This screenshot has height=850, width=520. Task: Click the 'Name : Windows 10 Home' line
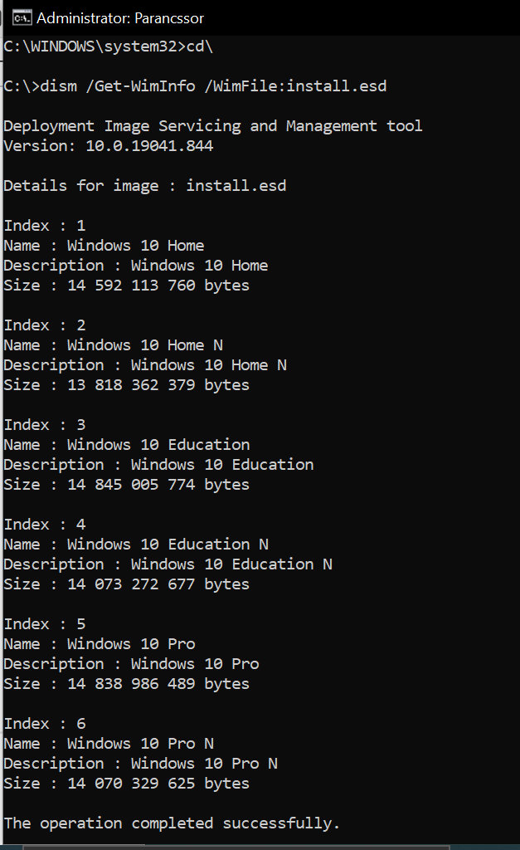coord(104,246)
